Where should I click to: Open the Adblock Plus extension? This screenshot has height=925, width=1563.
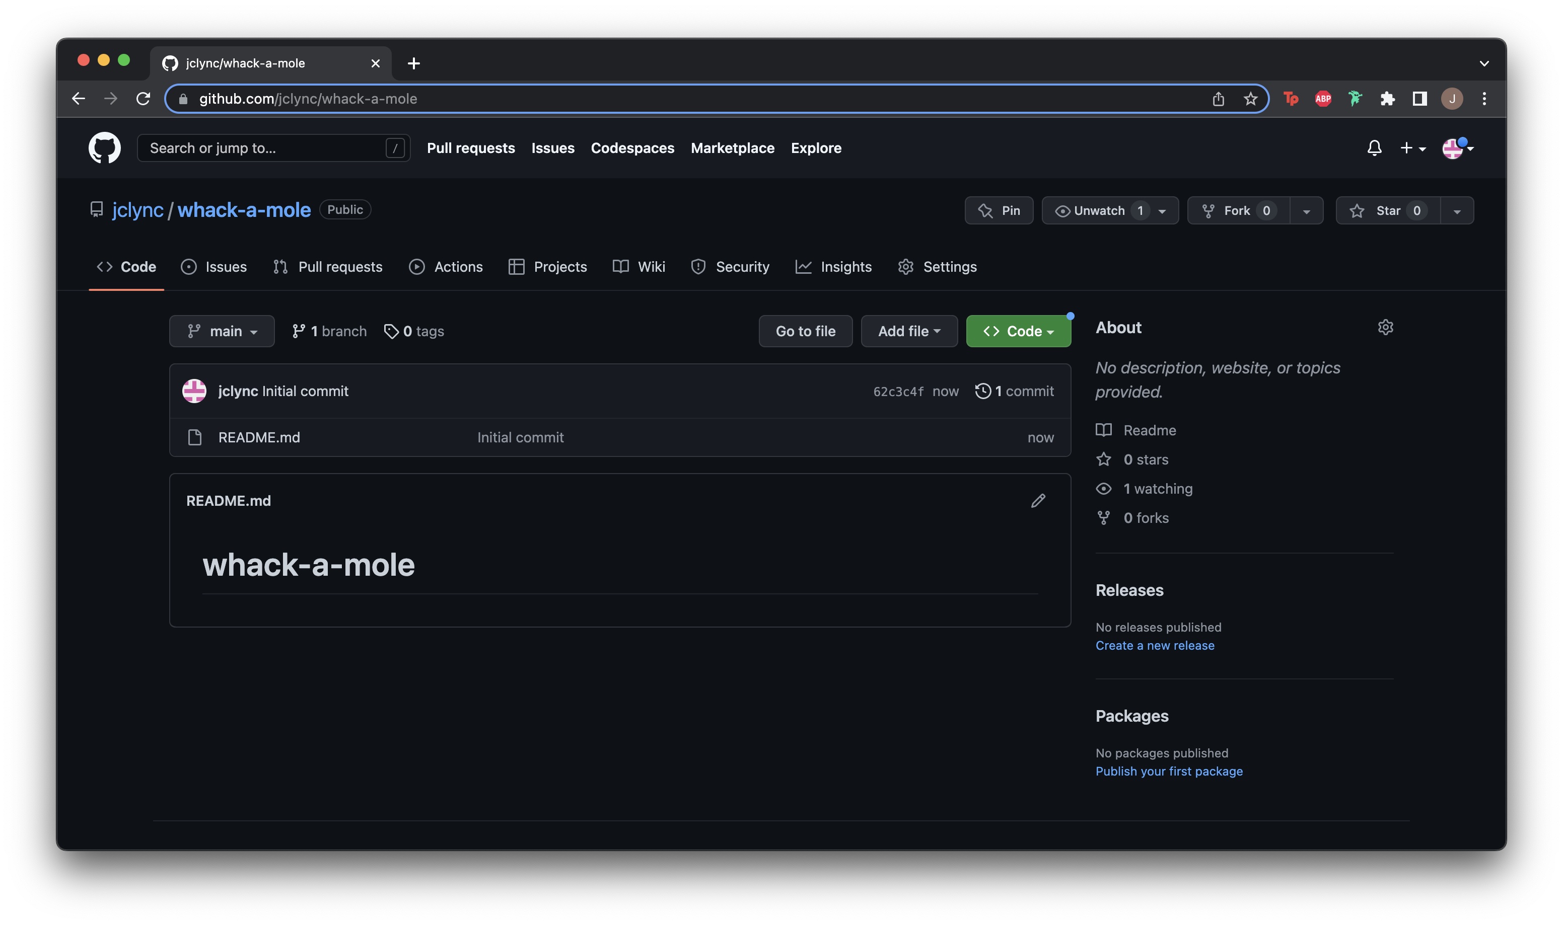1323,99
